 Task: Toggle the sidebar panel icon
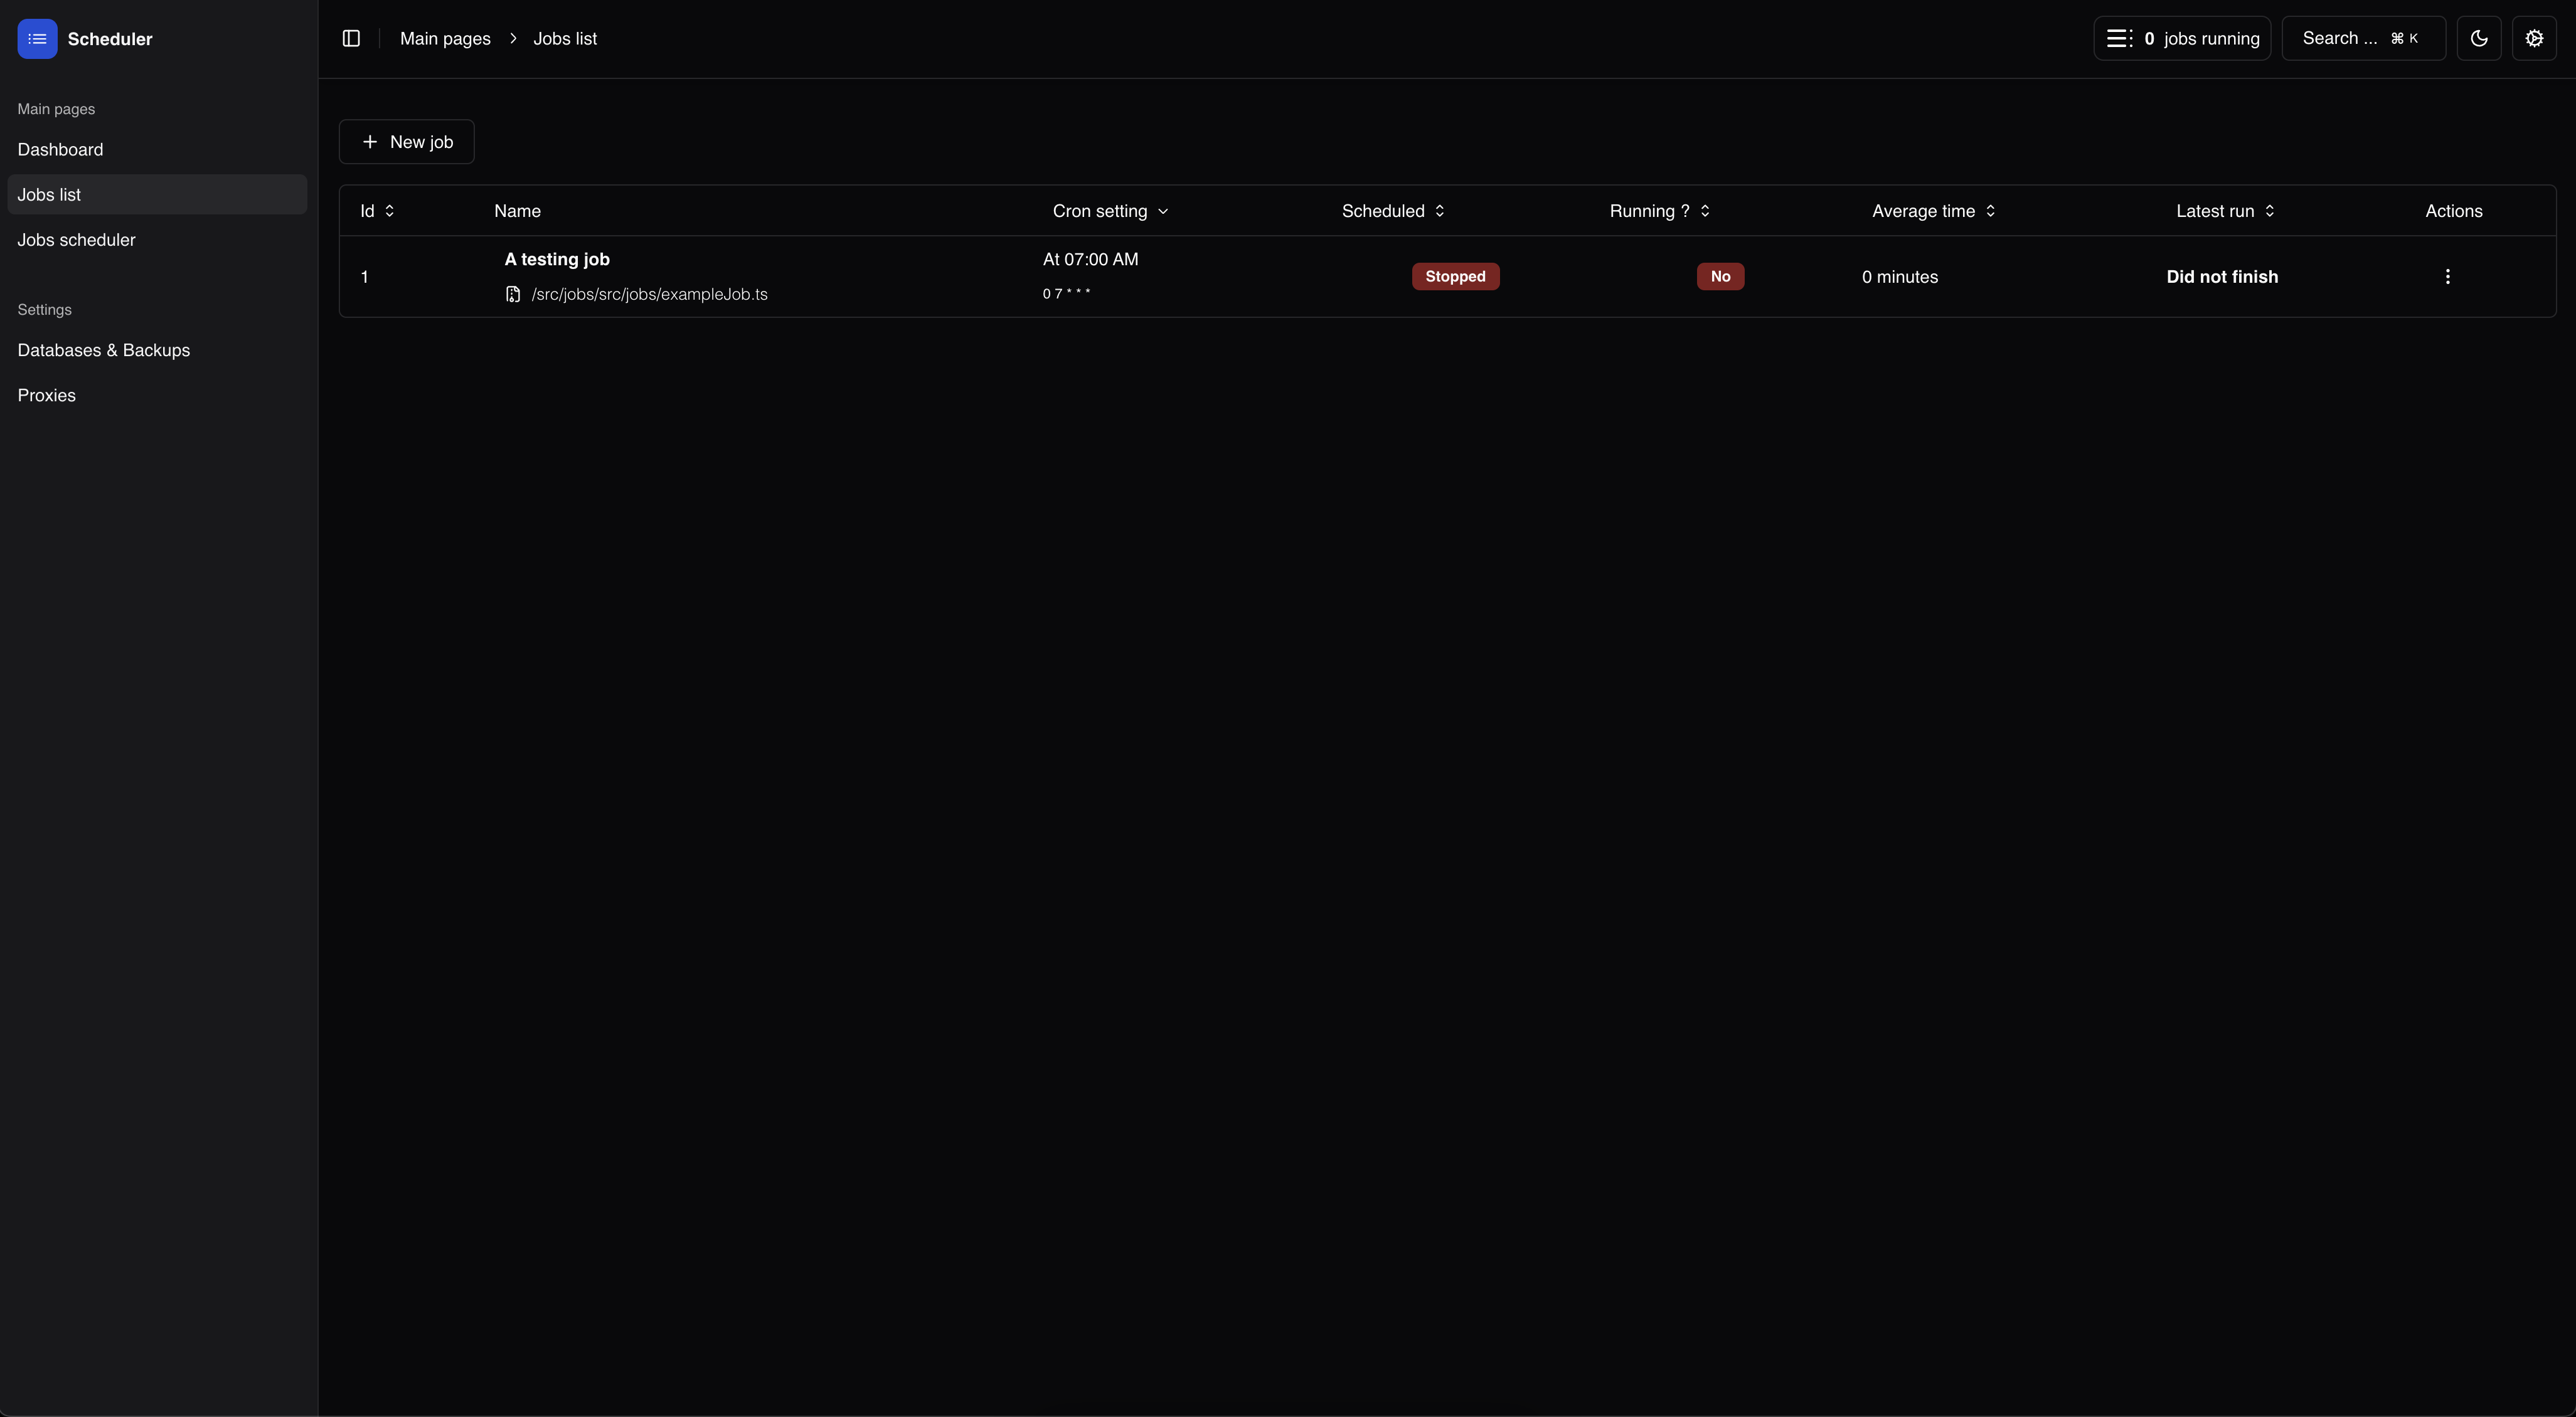point(351,39)
